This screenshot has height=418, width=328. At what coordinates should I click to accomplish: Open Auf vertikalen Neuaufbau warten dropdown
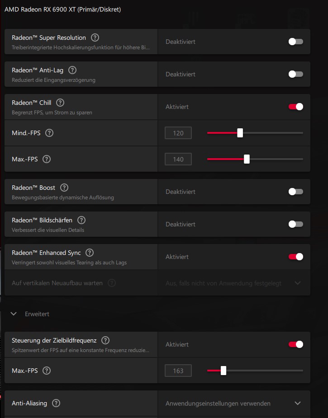coord(297,283)
